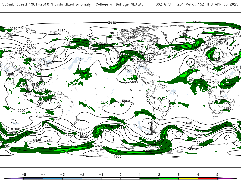This screenshot has height=180, width=241.
Task: Click the bright green 2 to 3 colorbar segment
Action: pos(169,178)
